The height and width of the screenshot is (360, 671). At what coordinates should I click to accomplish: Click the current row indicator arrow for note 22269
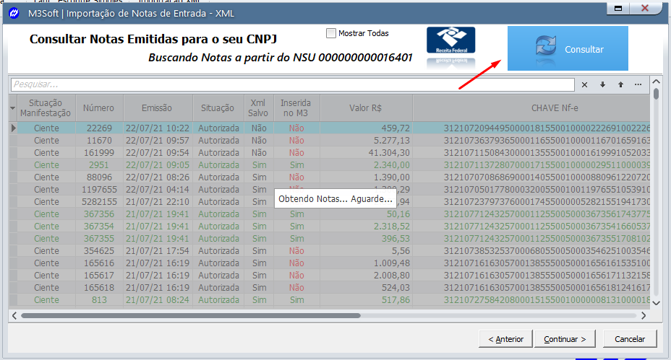tap(12, 128)
